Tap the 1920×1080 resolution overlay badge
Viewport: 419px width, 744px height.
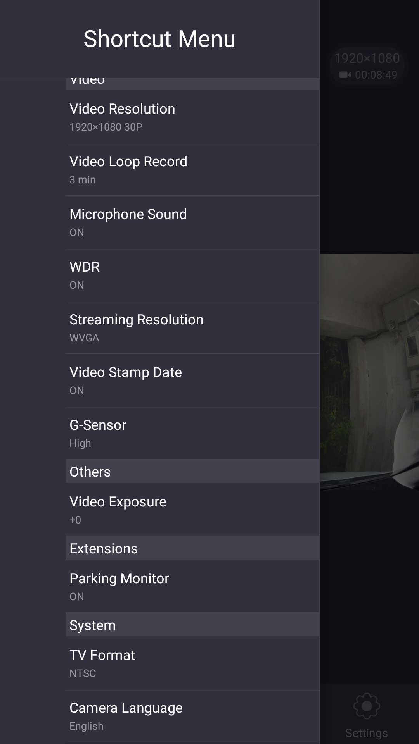(367, 58)
